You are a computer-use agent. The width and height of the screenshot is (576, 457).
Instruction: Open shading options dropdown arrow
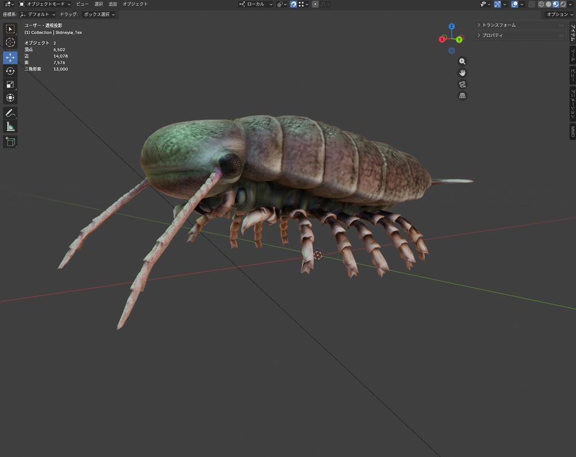(x=570, y=5)
